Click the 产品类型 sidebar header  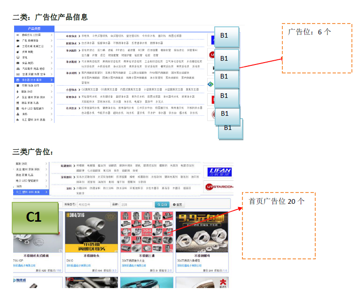click(x=34, y=29)
